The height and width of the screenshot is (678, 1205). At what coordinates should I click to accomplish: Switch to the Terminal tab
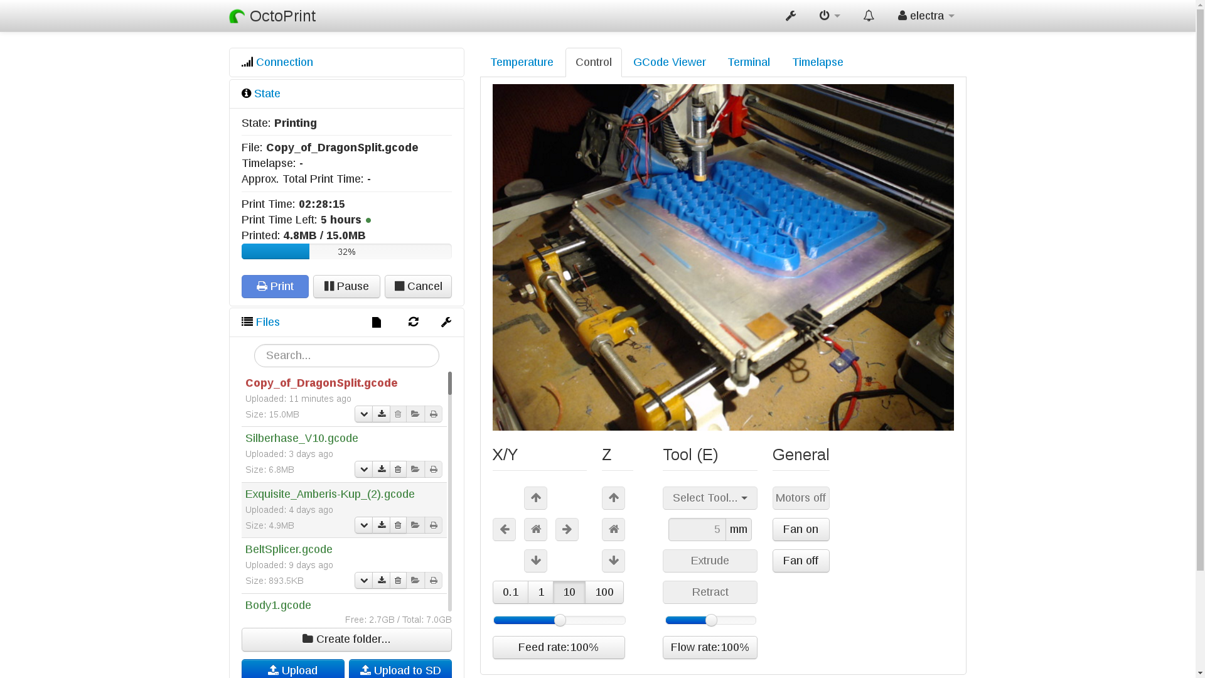click(749, 62)
